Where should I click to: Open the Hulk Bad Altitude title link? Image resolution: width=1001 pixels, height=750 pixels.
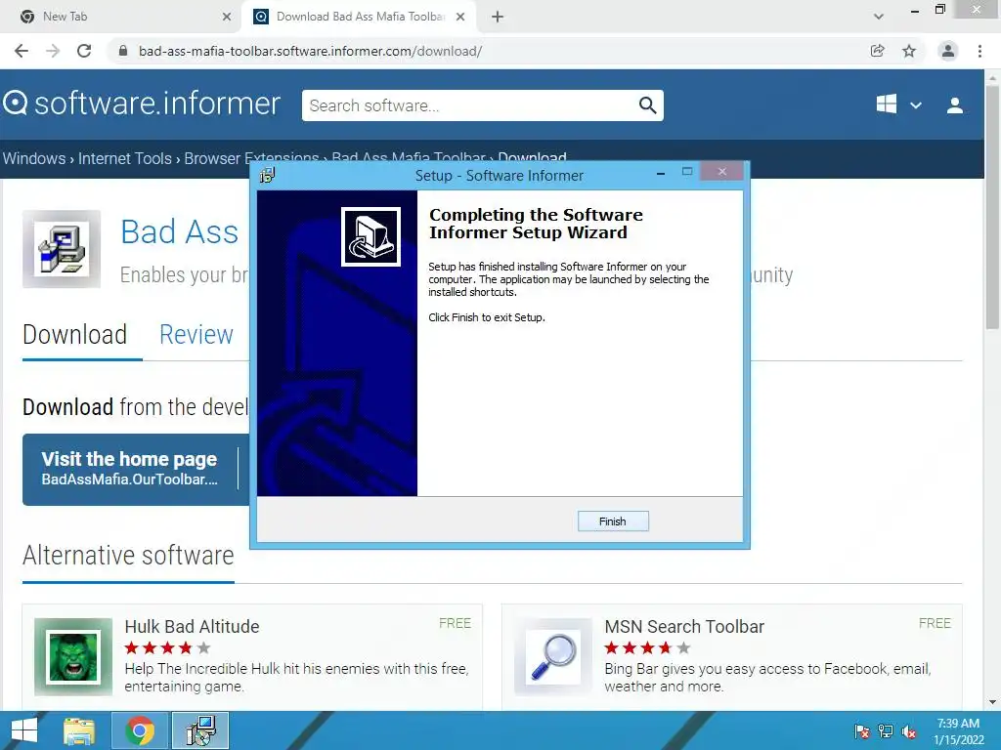tap(192, 626)
